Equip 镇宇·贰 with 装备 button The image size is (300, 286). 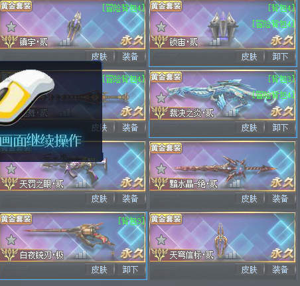130,56
